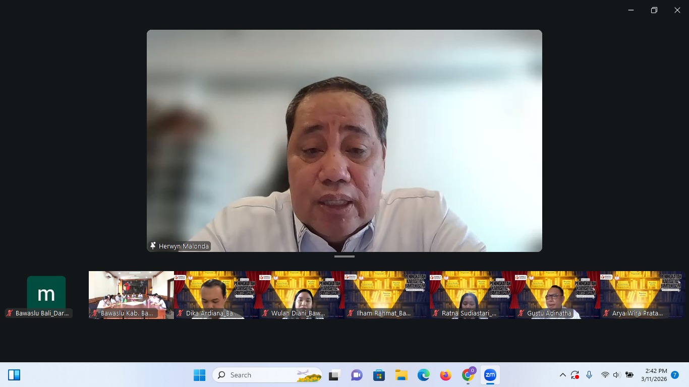Click the muted mic icon on Herwyn Malonda's video
The height and width of the screenshot is (387, 689).
[153, 246]
